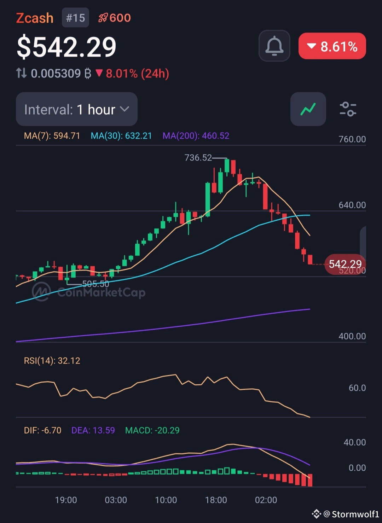
Task: Open the price alert bell icon
Action: click(x=274, y=46)
